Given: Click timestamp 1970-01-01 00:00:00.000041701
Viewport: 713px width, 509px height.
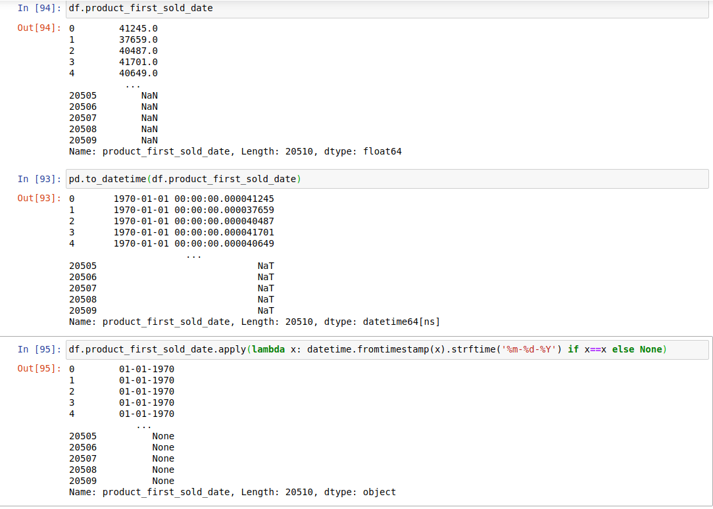Looking at the screenshot, I should [x=194, y=232].
